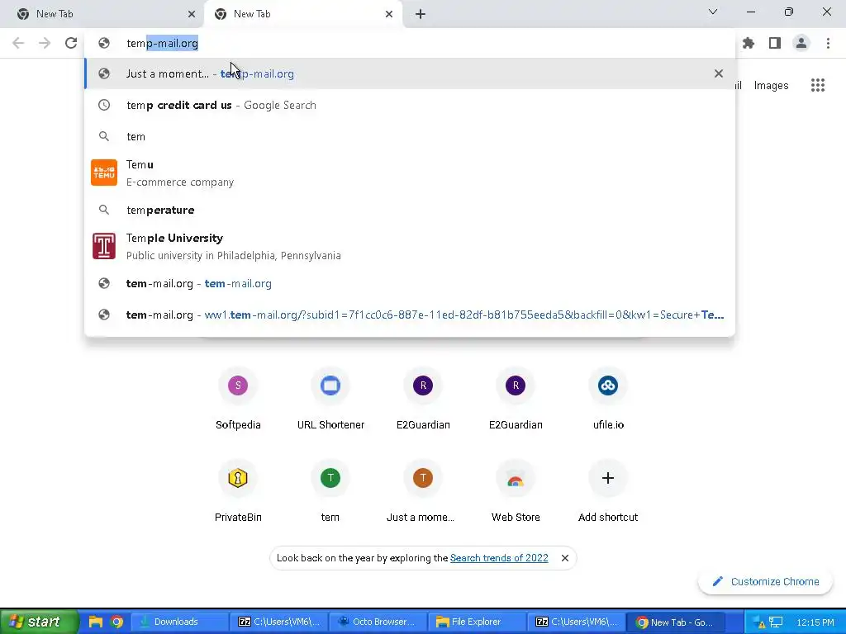
Task: Select the Temu e-commerce suggestion
Action: pos(410,173)
